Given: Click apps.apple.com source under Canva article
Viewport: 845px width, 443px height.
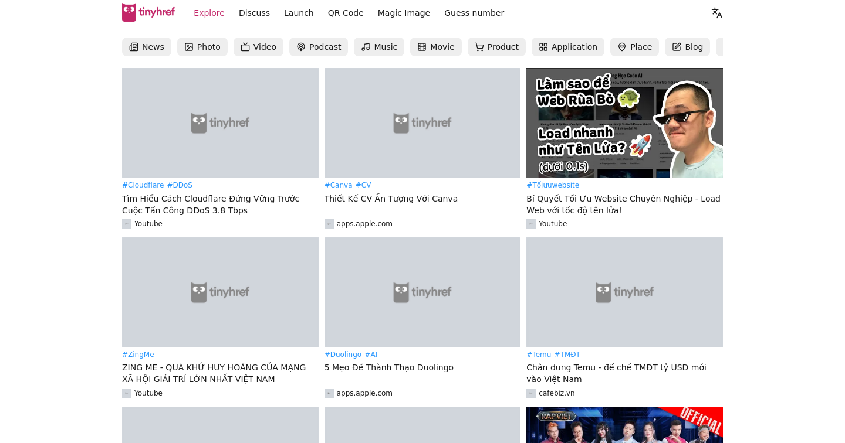Looking at the screenshot, I should tap(364, 224).
